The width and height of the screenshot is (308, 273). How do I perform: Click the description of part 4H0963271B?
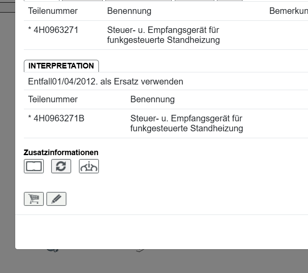[187, 123]
